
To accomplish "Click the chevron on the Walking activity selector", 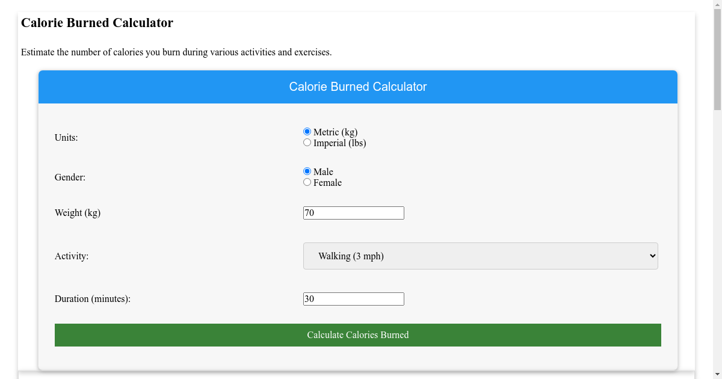I will 652,256.
